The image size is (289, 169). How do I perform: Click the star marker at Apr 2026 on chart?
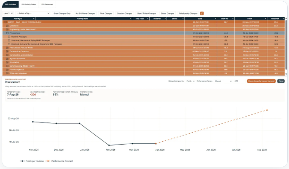coord(156,144)
